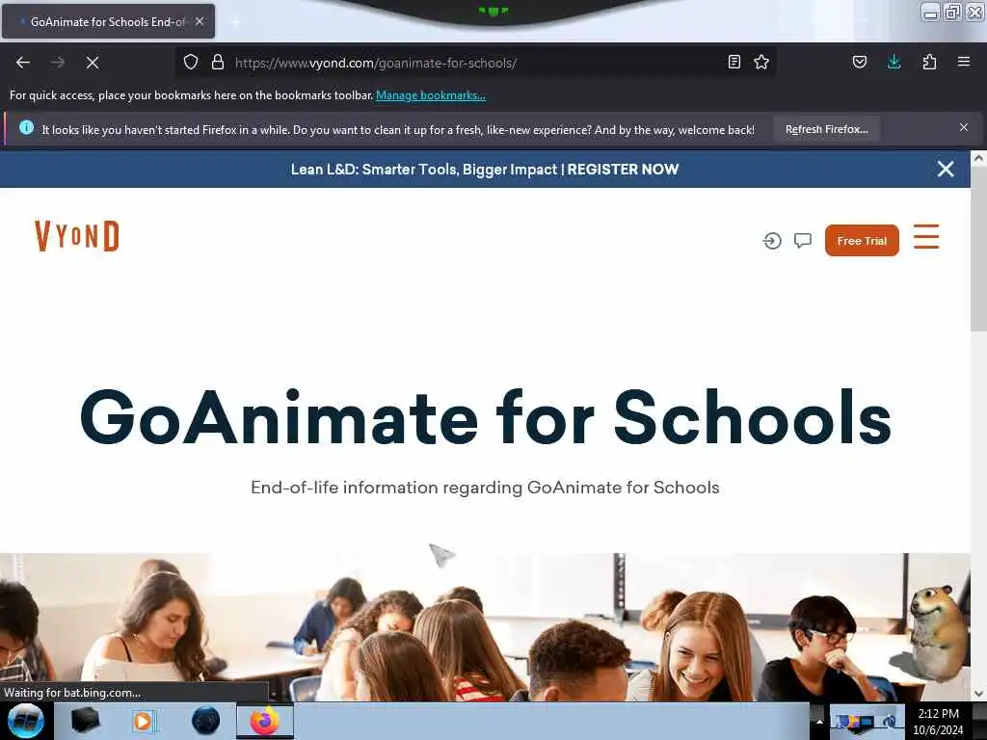Toggle Reader View icon in address bar
This screenshot has width=987, height=740.
point(734,62)
